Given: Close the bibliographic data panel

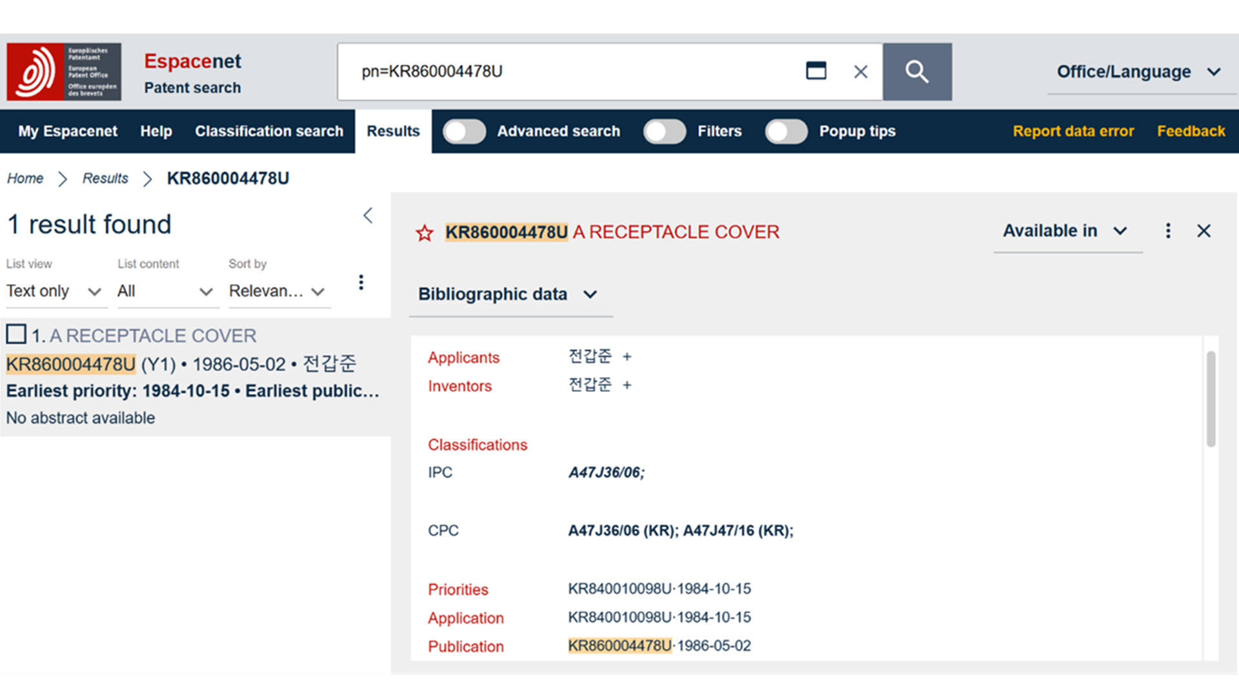Looking at the screenshot, I should [x=1204, y=230].
